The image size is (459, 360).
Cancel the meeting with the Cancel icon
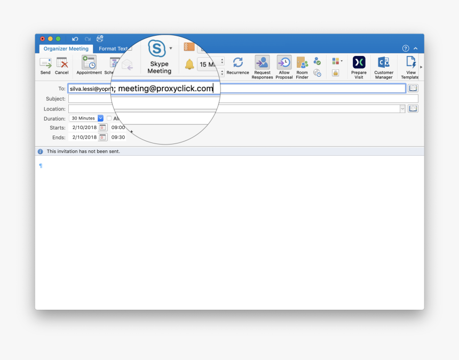click(x=62, y=66)
